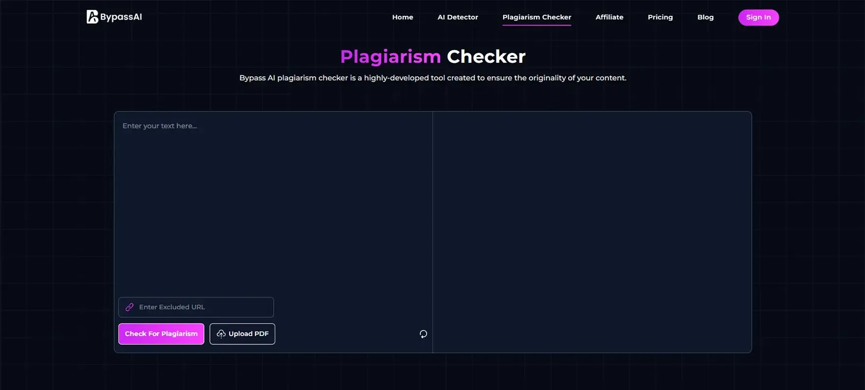Open the Affiliate page
Image resolution: width=865 pixels, height=390 pixels.
609,17
